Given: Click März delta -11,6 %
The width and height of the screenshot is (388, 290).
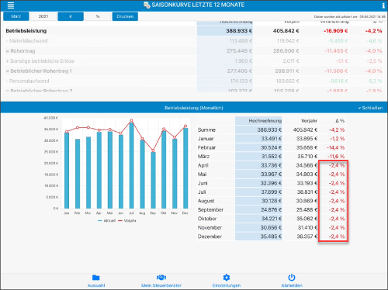Looking at the screenshot, I should click(x=336, y=157).
